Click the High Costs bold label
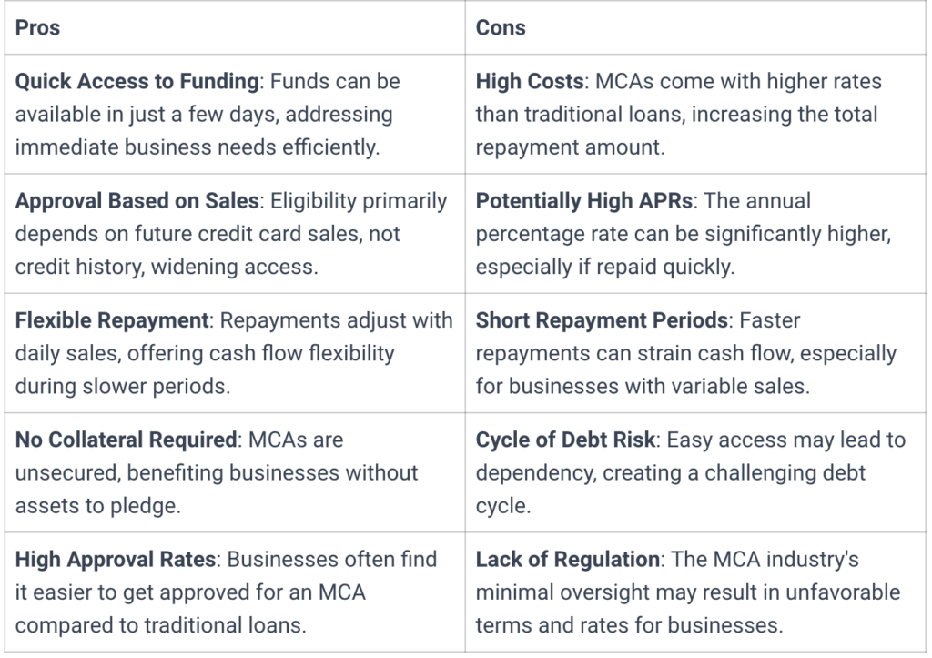 coord(530,81)
